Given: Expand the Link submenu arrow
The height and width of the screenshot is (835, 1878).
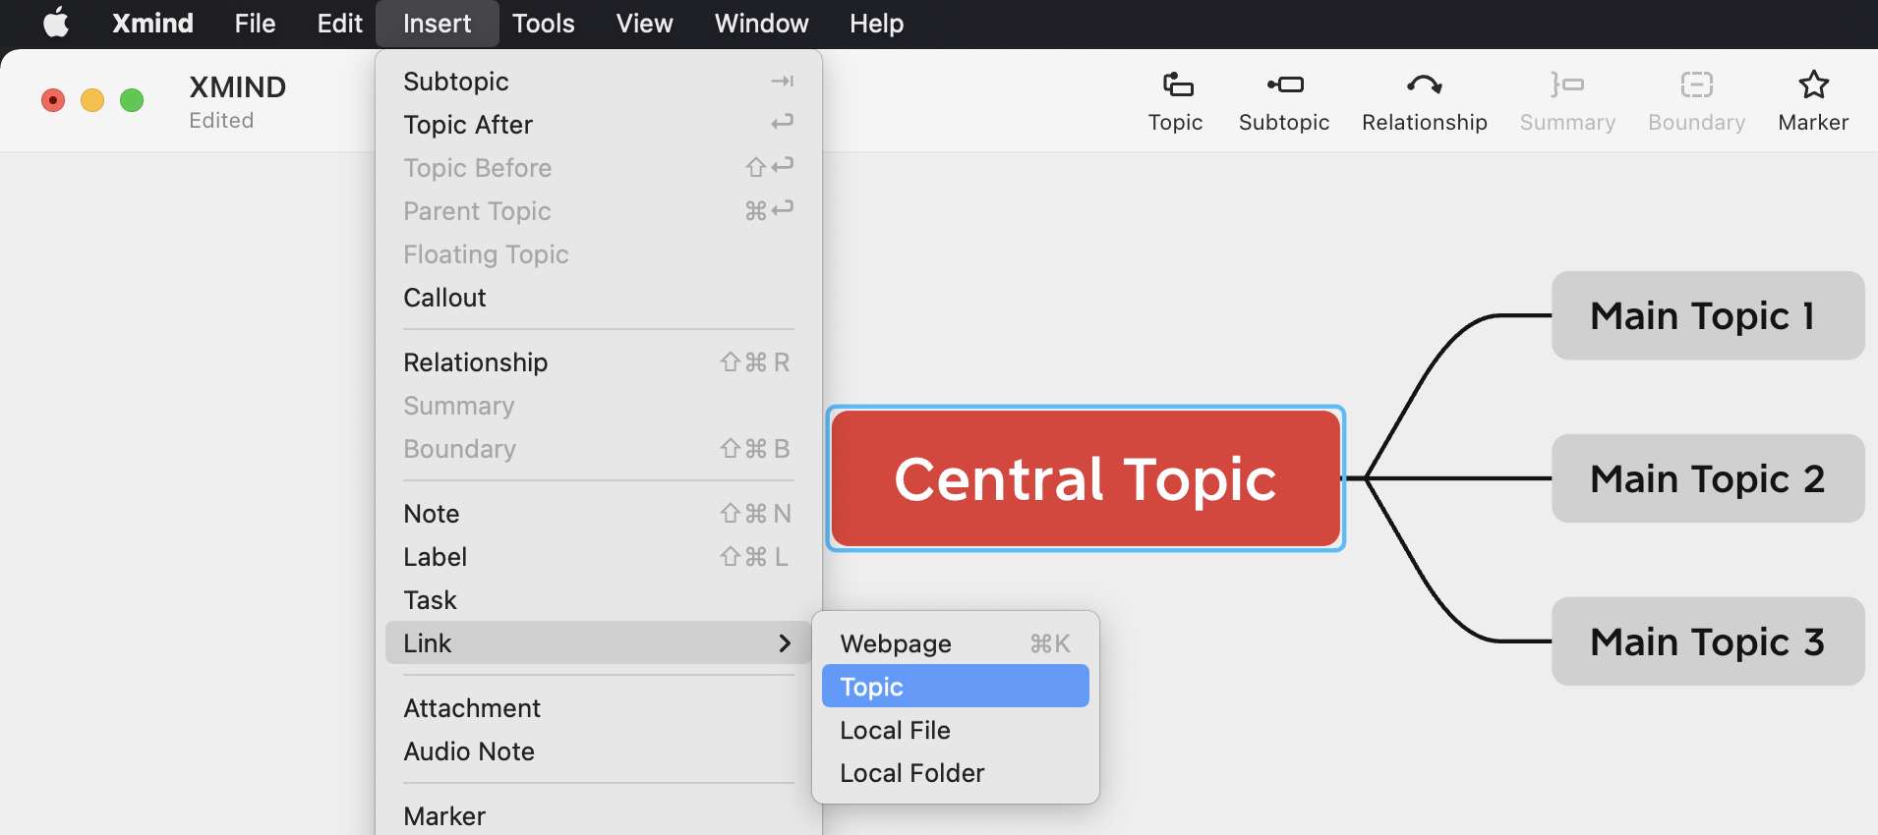Looking at the screenshot, I should pyautogui.click(x=785, y=643).
